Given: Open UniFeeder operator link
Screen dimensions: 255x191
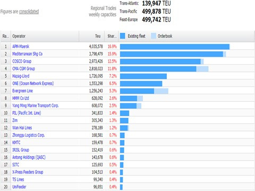Looking at the screenshot, I should coord(19,187).
